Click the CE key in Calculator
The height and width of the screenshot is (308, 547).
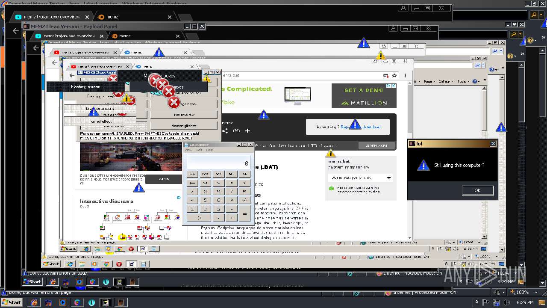206,183
